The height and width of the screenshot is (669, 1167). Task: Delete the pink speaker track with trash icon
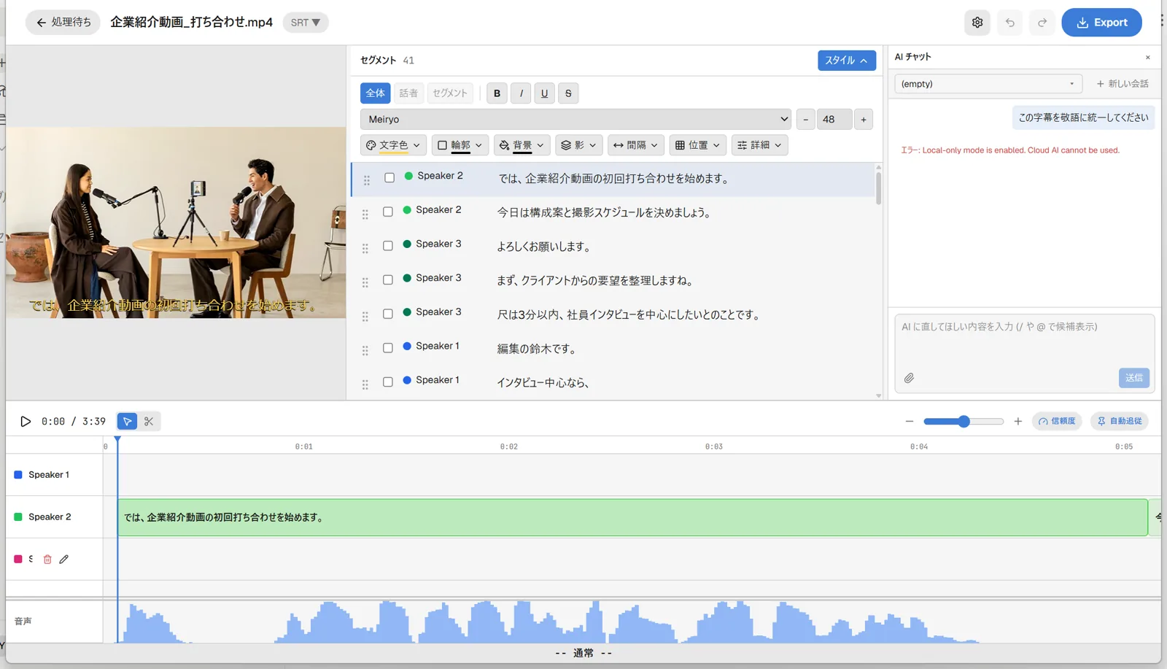(47, 559)
